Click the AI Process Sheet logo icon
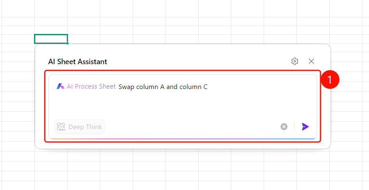Image resolution: width=369 pixels, height=190 pixels. pos(60,87)
